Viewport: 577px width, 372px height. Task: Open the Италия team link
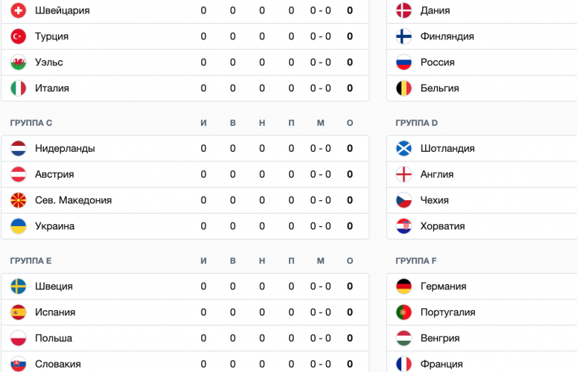(52, 89)
